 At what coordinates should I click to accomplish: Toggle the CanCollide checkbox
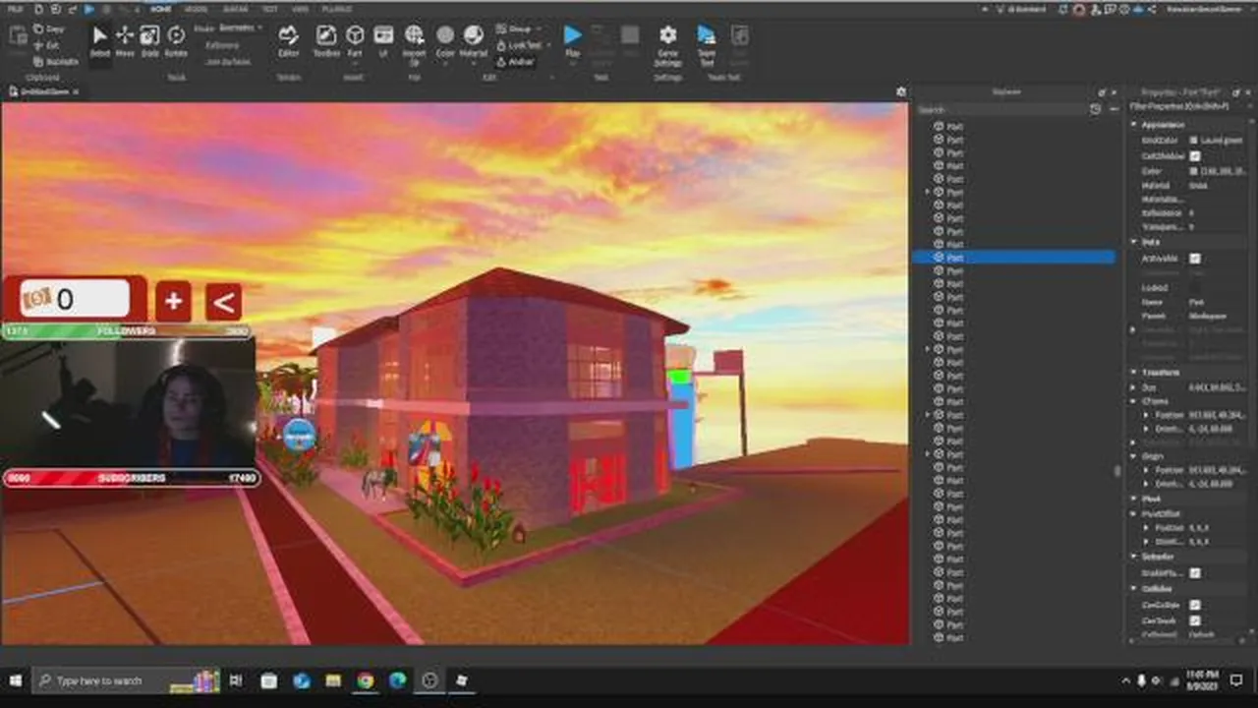point(1195,606)
